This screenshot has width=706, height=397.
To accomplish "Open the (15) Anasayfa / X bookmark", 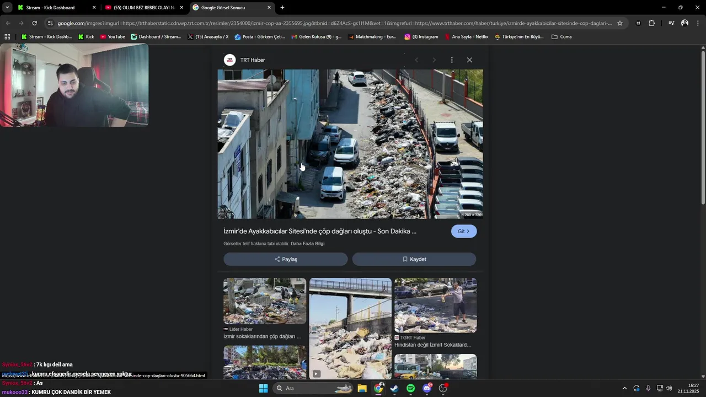I will 208,37.
